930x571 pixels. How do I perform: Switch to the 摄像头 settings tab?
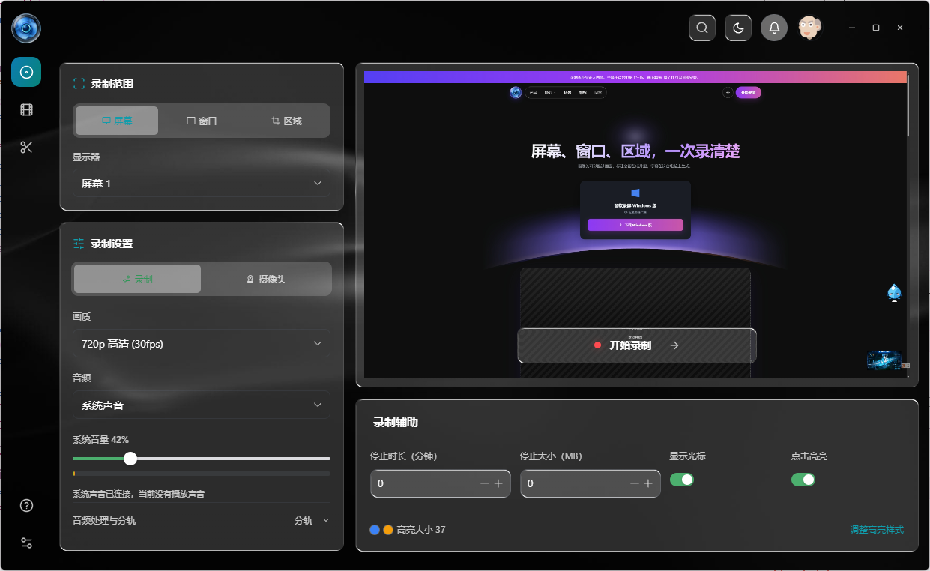click(x=266, y=279)
